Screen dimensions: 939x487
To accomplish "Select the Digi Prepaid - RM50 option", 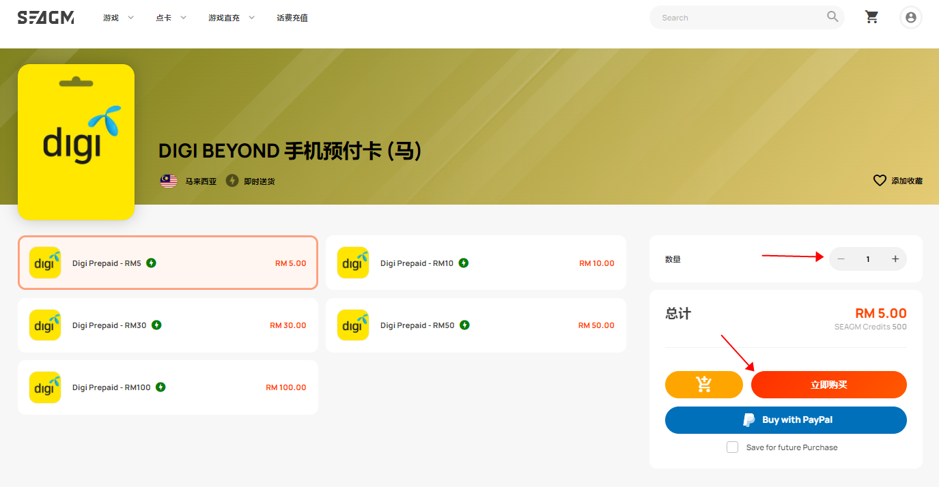I will pos(476,325).
